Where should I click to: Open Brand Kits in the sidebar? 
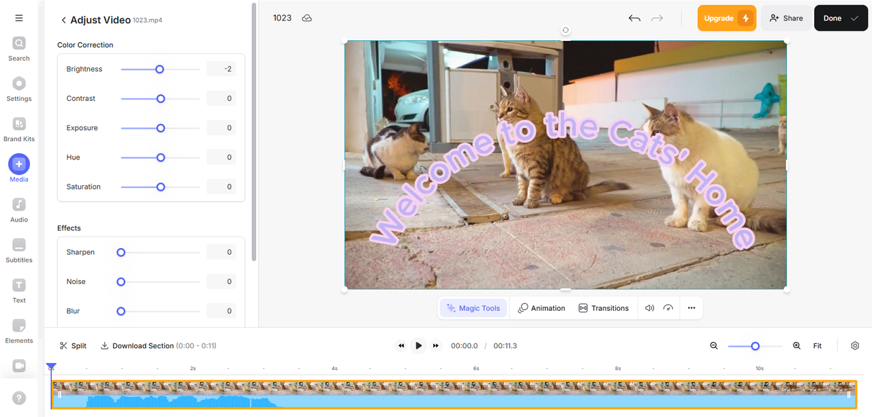(x=19, y=129)
